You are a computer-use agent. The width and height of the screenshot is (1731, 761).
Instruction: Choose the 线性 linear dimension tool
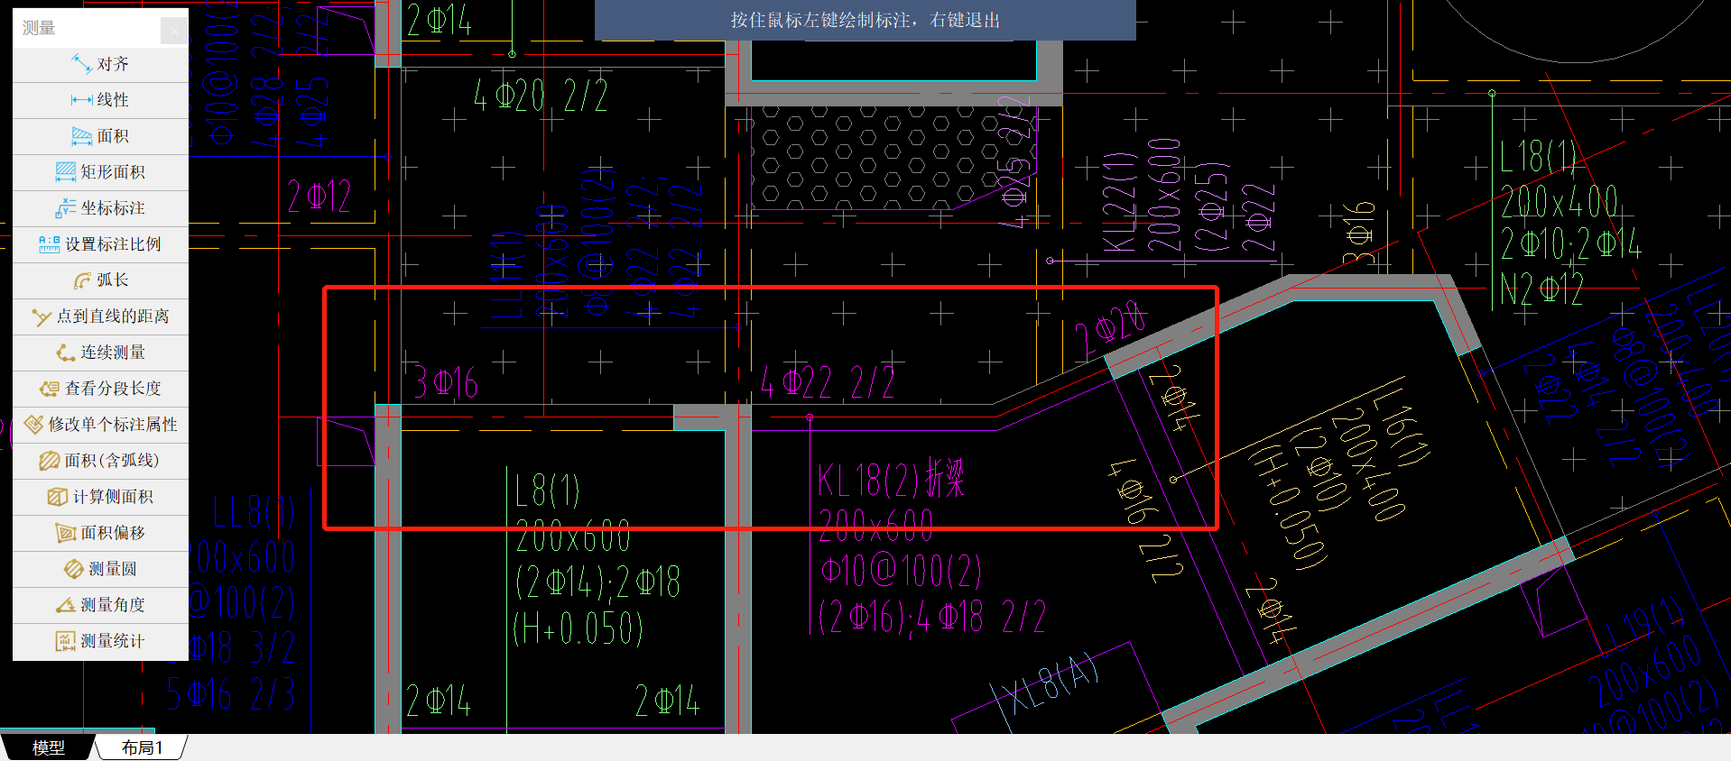[100, 100]
